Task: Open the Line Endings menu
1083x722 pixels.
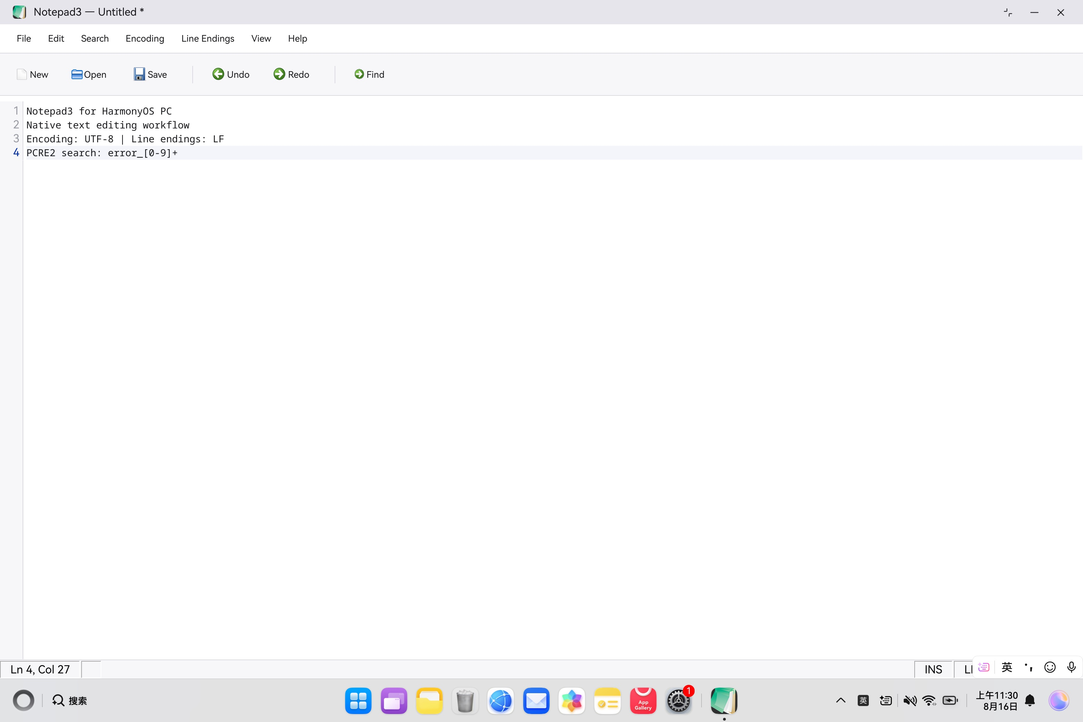Action: 208,39
